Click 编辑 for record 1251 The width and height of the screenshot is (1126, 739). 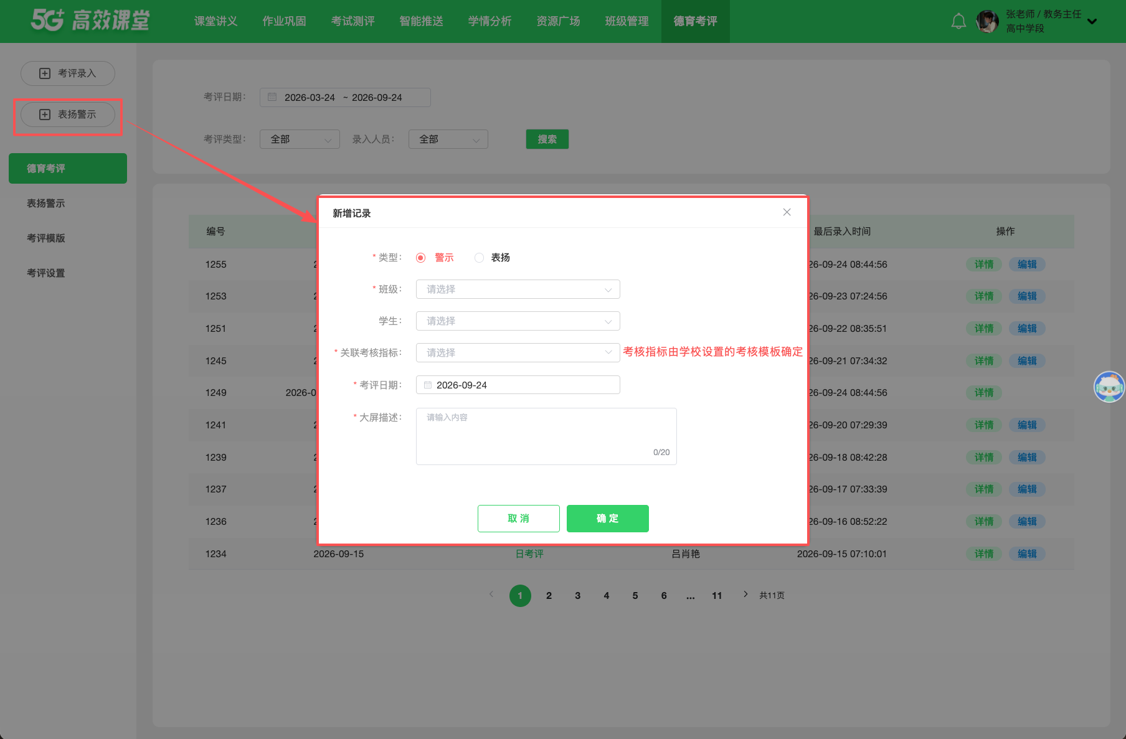point(1027,329)
